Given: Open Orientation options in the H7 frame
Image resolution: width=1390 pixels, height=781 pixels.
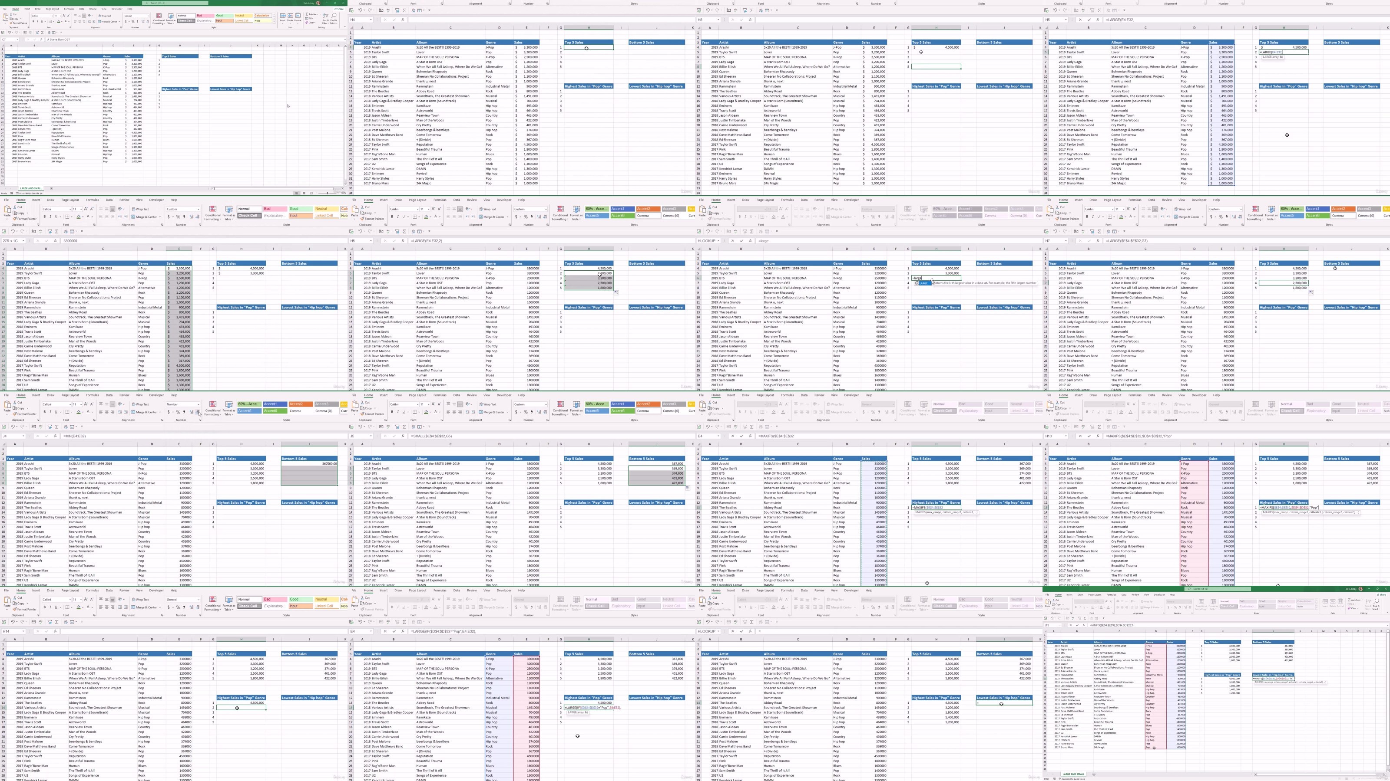Looking at the screenshot, I should click(x=1163, y=209).
